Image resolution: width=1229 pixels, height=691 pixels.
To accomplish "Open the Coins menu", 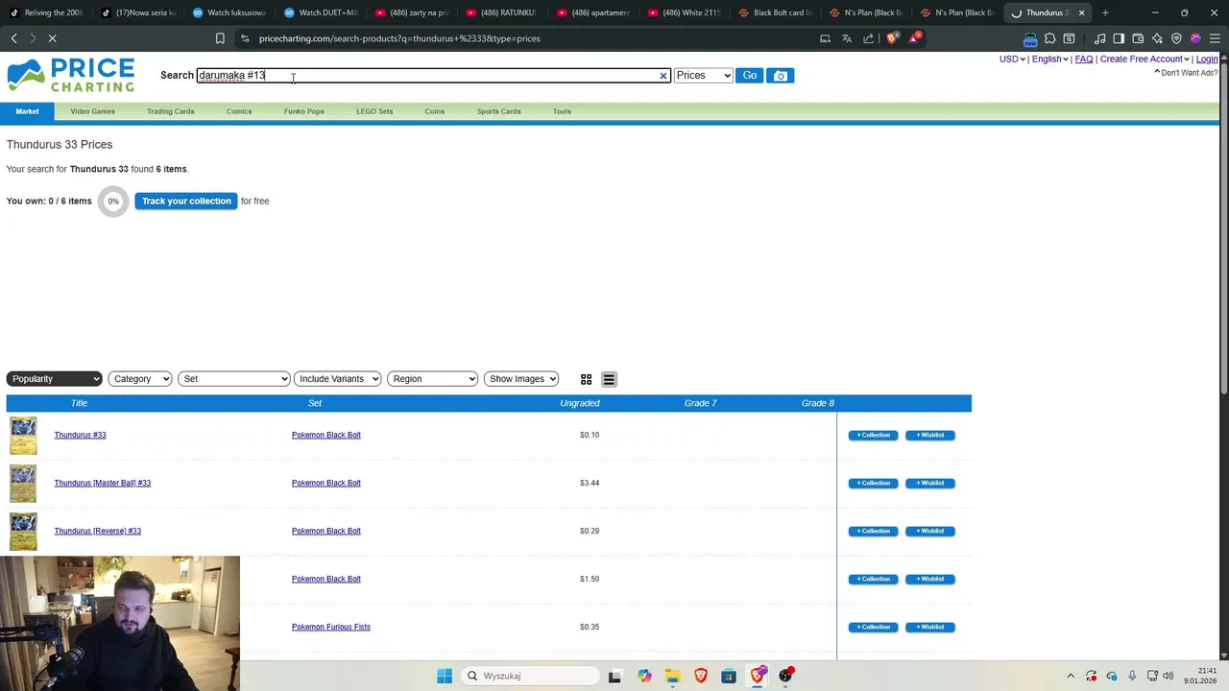I will [434, 111].
